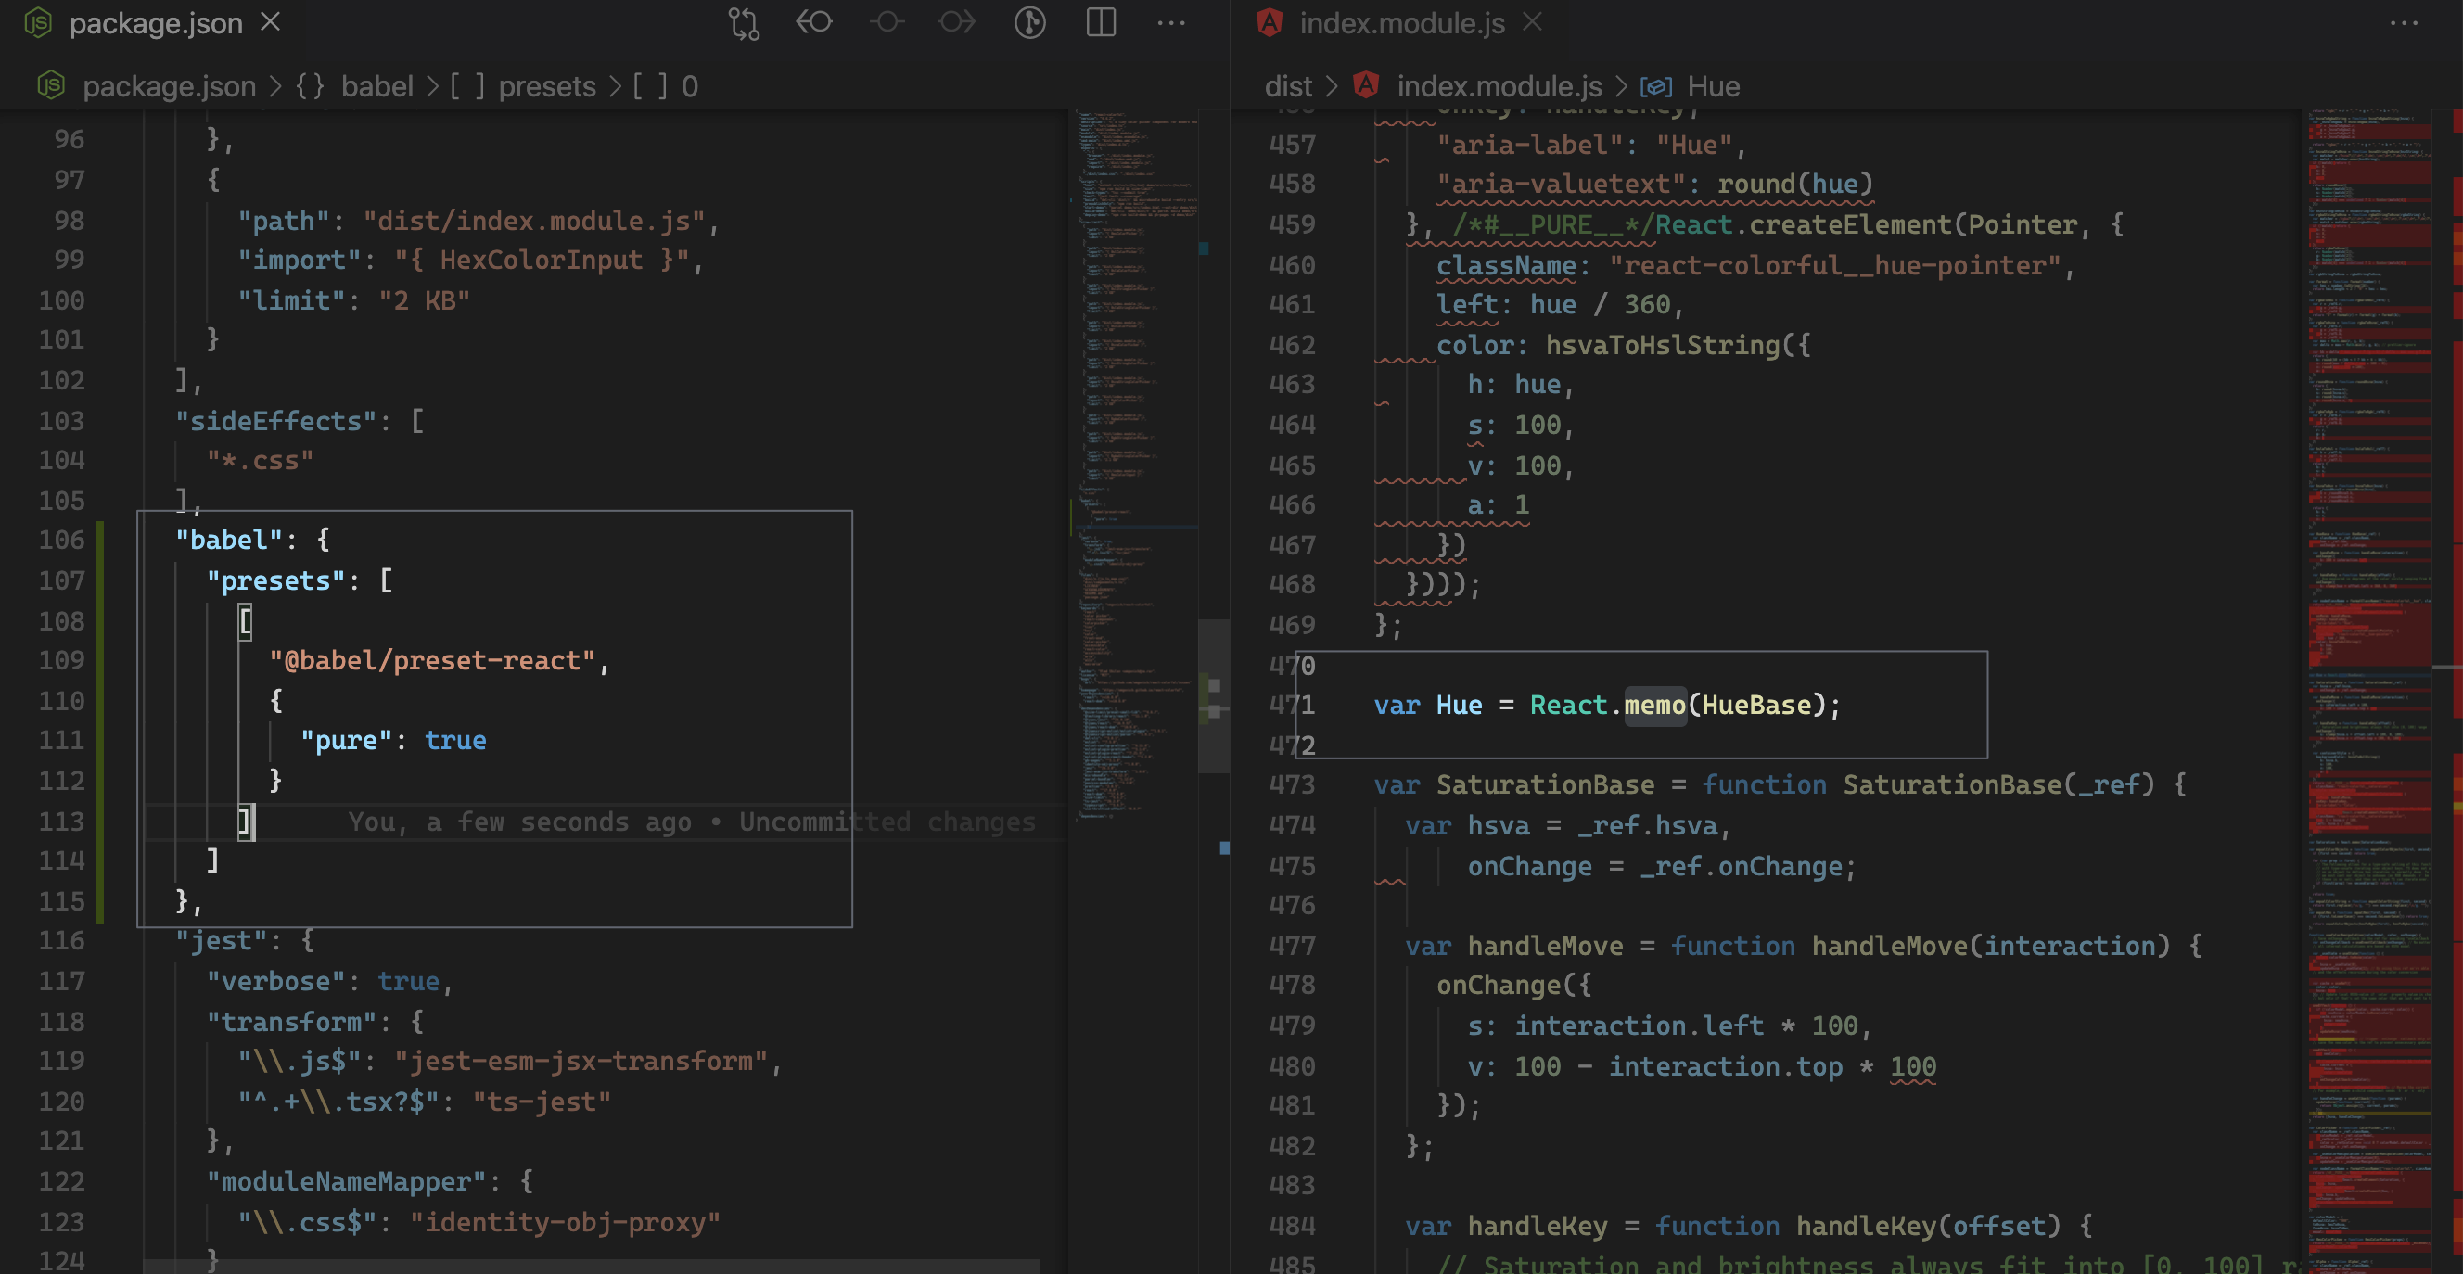
Task: Close the index.module.js tab
Action: click(x=1533, y=21)
